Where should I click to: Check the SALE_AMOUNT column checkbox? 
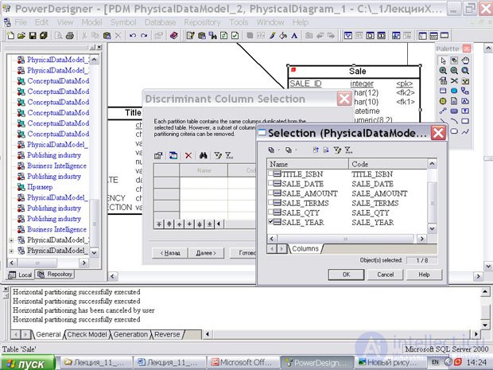coord(270,193)
